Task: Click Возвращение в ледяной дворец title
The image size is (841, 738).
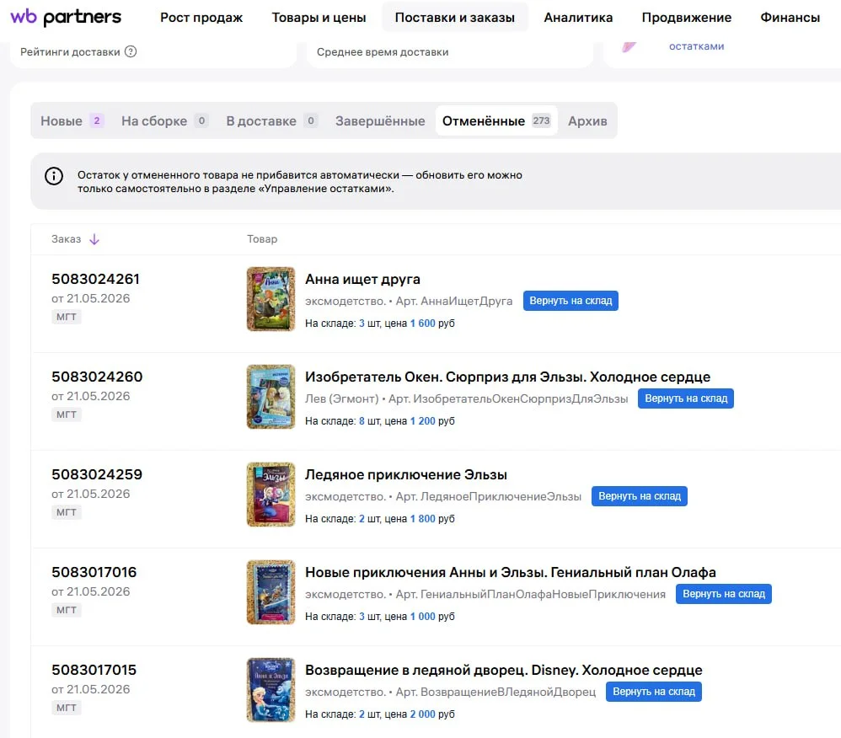Action: point(504,670)
